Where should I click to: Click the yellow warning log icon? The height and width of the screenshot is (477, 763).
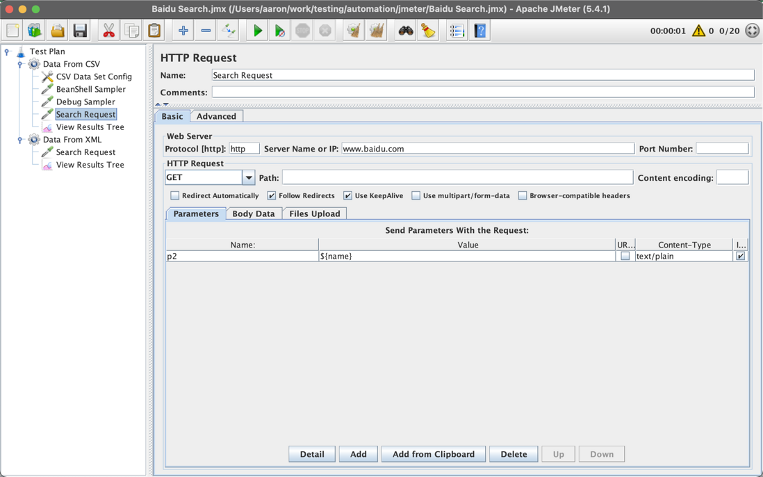698,31
